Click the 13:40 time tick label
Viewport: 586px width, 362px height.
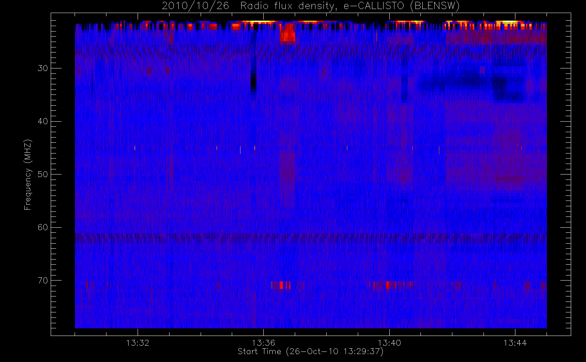(389, 343)
